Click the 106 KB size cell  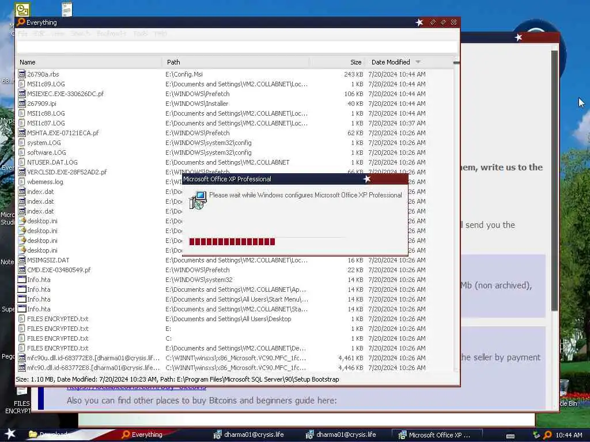coord(353,94)
